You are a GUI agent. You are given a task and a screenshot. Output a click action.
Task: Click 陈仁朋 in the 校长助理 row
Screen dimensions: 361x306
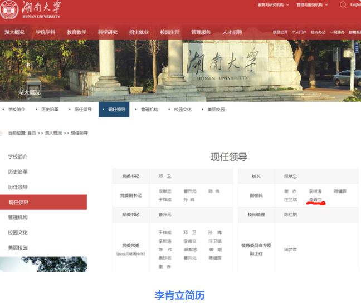[290, 215]
